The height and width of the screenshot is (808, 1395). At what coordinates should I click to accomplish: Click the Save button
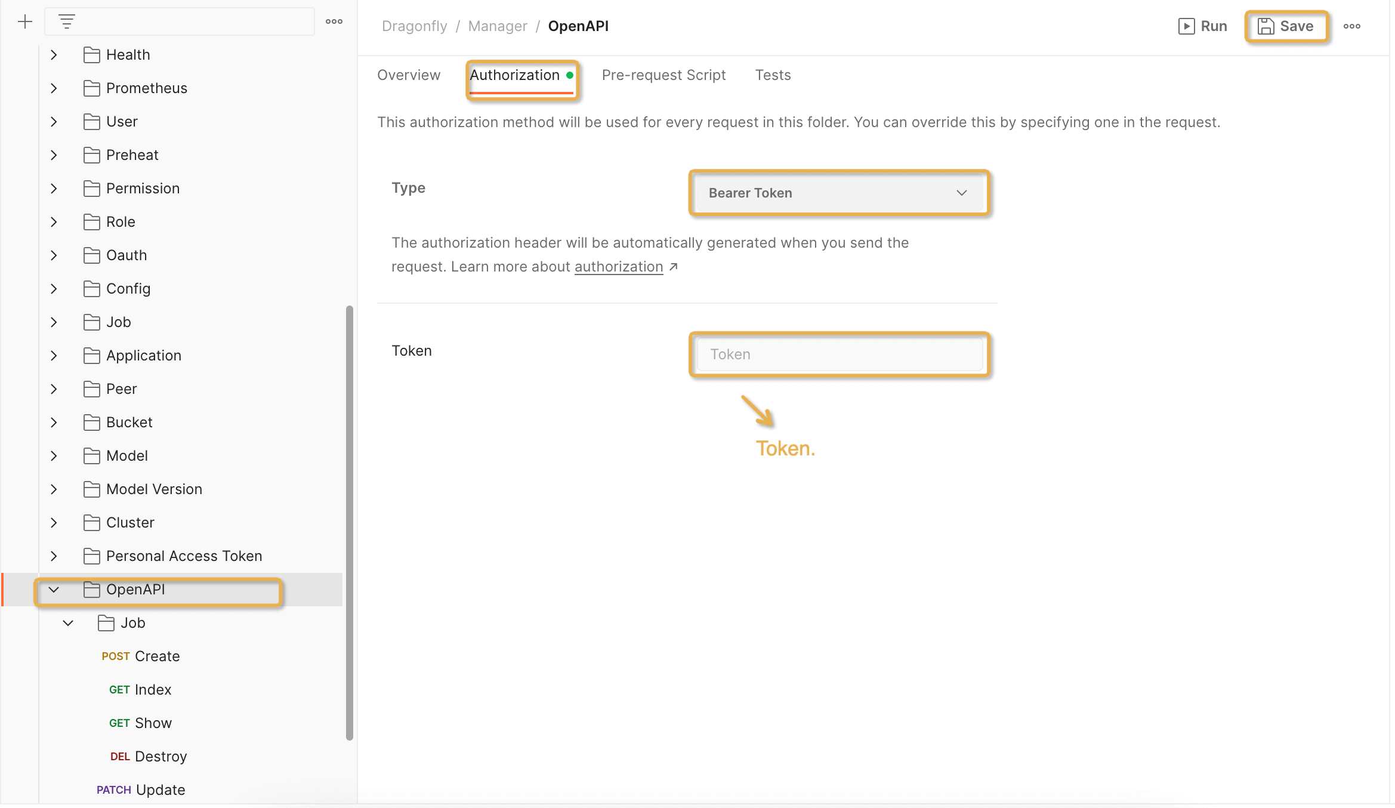tap(1286, 26)
